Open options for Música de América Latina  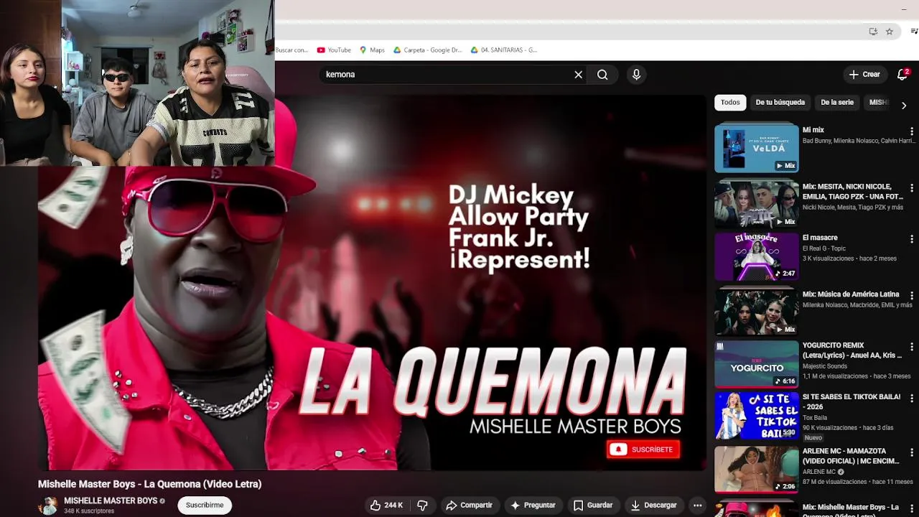912,296
